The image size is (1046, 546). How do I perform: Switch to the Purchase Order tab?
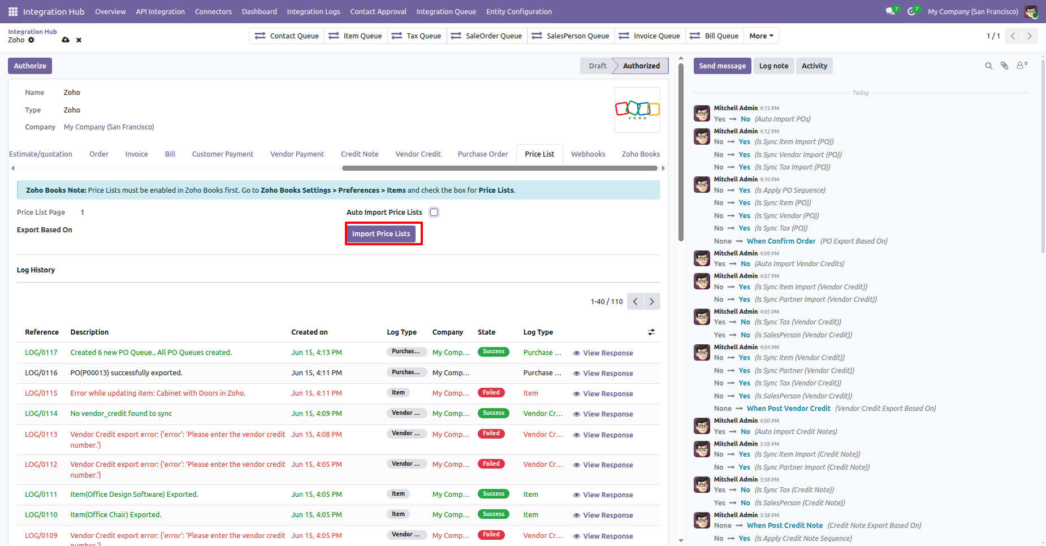coord(483,154)
